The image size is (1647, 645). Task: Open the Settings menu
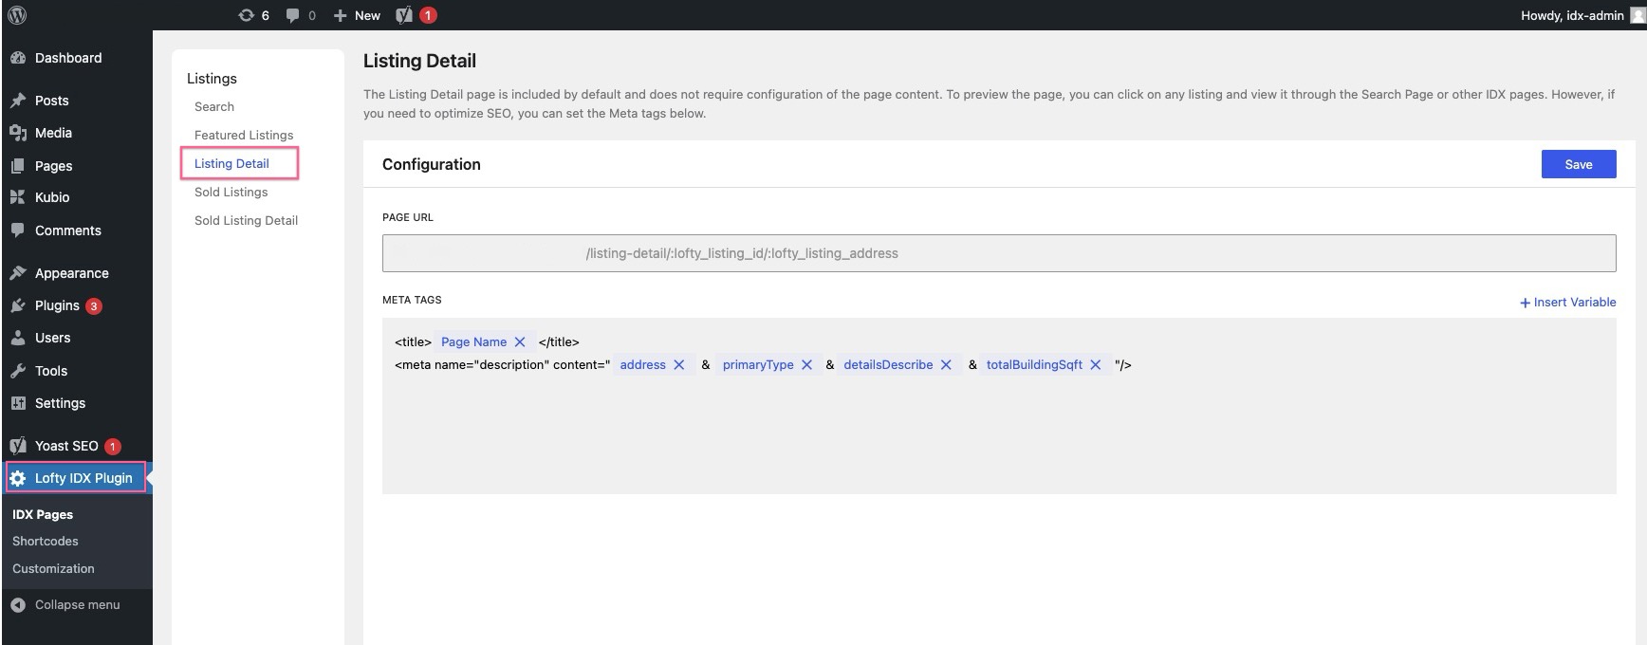(x=60, y=403)
